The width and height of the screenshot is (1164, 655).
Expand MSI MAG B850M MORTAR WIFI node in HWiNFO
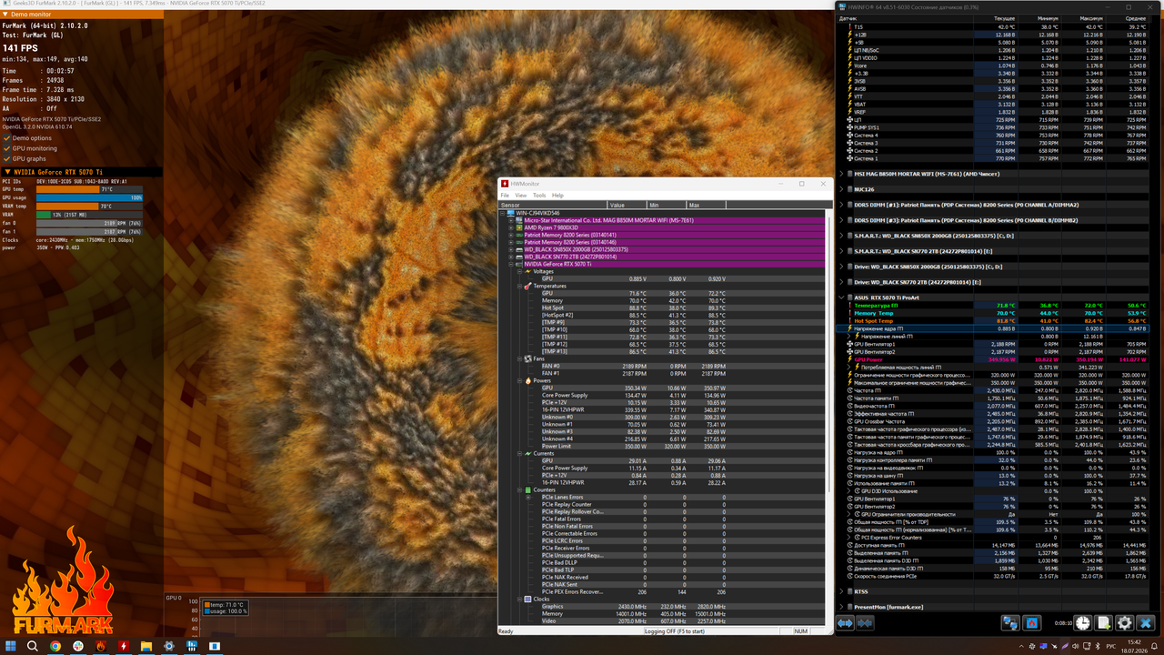pyautogui.click(x=840, y=174)
